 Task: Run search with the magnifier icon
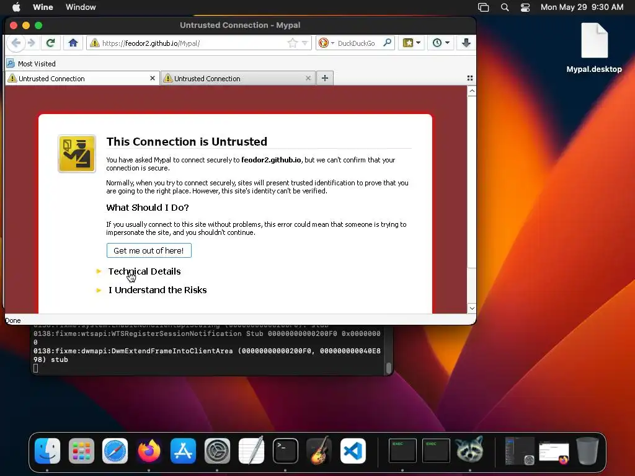tap(387, 43)
